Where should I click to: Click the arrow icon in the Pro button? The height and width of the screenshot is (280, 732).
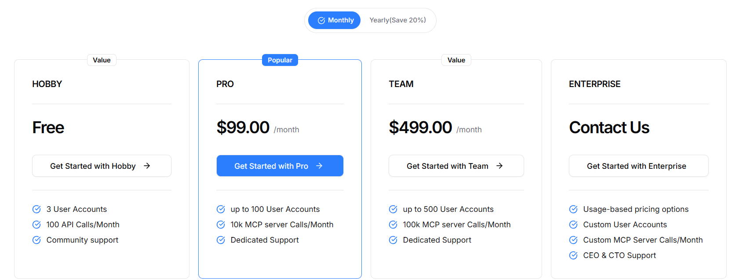(x=319, y=166)
